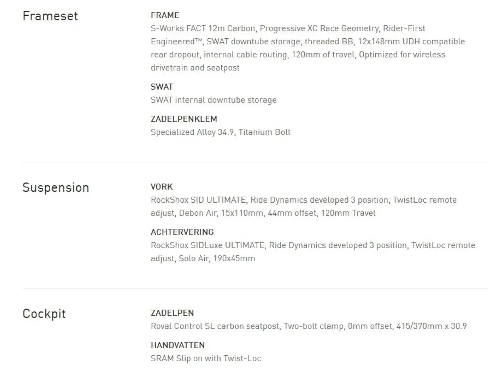Click SWAT internal downtube storage text
Screen dimensions: 503x377
click(x=214, y=100)
